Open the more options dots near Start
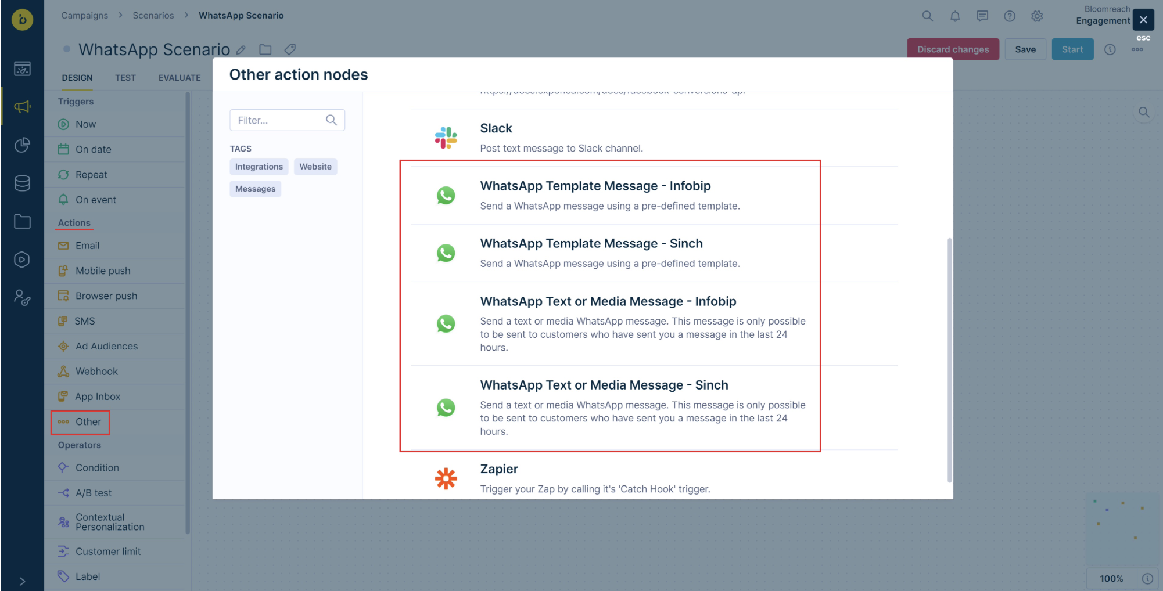 click(x=1137, y=49)
